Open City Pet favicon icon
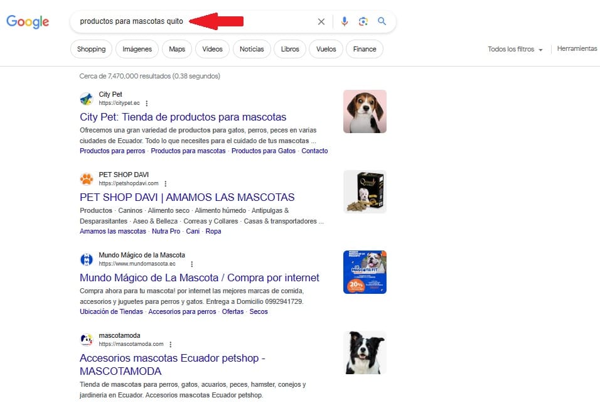The width and height of the screenshot is (600, 410). click(87, 99)
